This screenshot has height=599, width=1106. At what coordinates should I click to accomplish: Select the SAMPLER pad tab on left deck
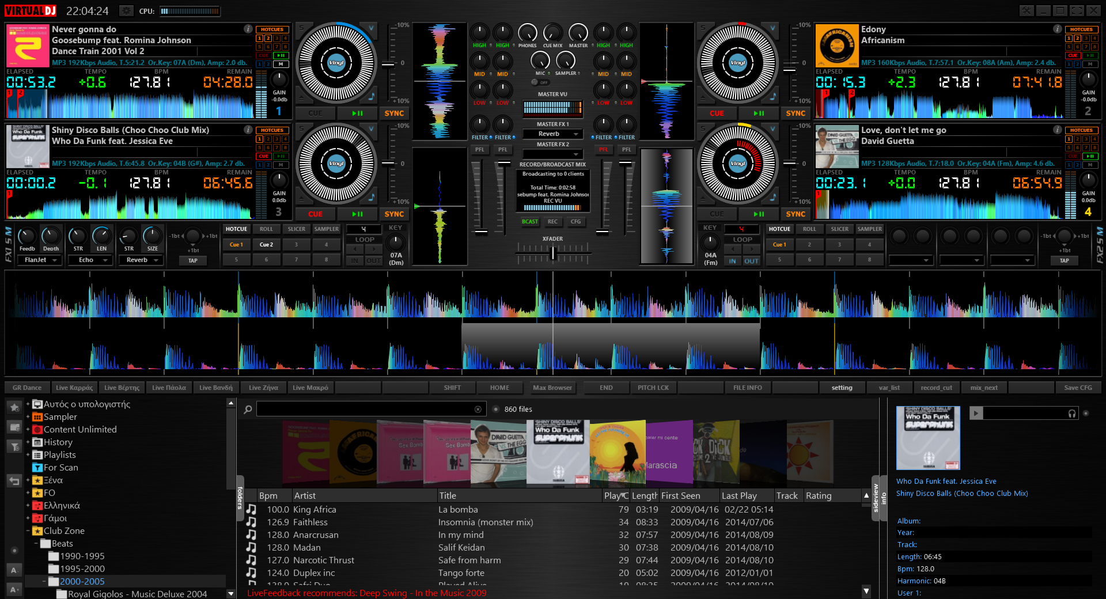(327, 229)
